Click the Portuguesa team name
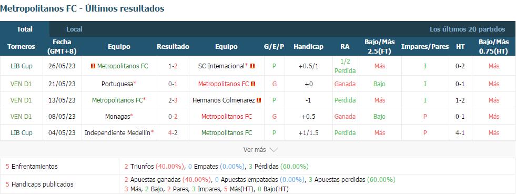 [117, 84]
